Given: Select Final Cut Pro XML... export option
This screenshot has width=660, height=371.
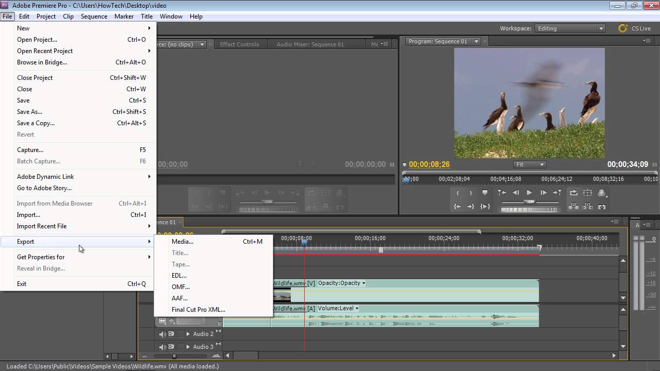Looking at the screenshot, I should click(199, 310).
